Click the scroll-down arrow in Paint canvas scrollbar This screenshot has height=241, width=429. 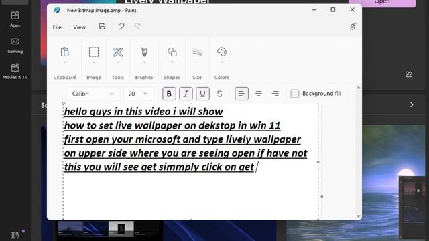[x=359, y=216]
